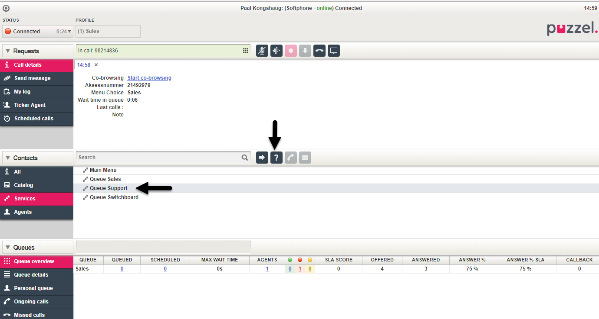The height and width of the screenshot is (319, 599).
Task: Open the dial keypad grid icon
Action: 245,51
